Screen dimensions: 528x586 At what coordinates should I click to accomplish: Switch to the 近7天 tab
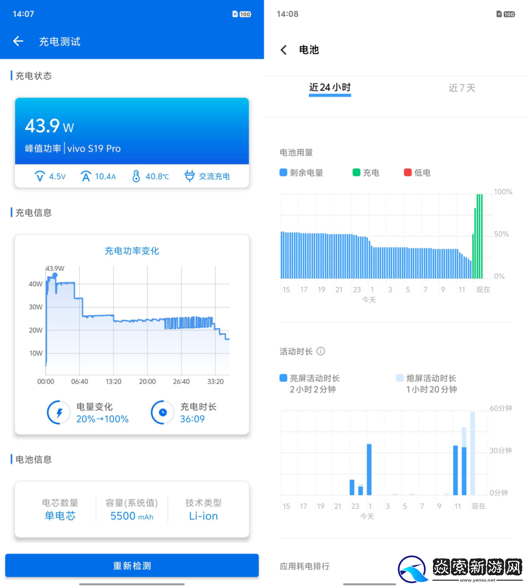click(462, 88)
